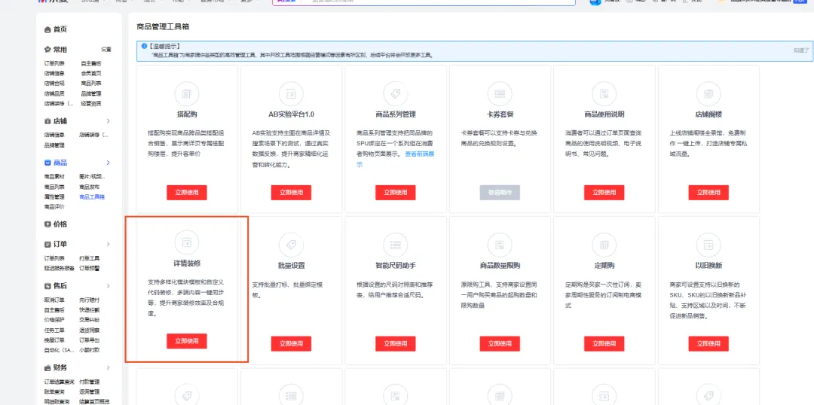Click the AB实验平台1.0 card icon
Viewport: 814px width, 405px height.
[x=291, y=94]
